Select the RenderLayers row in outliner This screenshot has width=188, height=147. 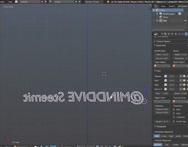point(169,14)
